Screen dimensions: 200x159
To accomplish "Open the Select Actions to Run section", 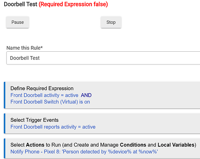I will [x=103, y=145].
